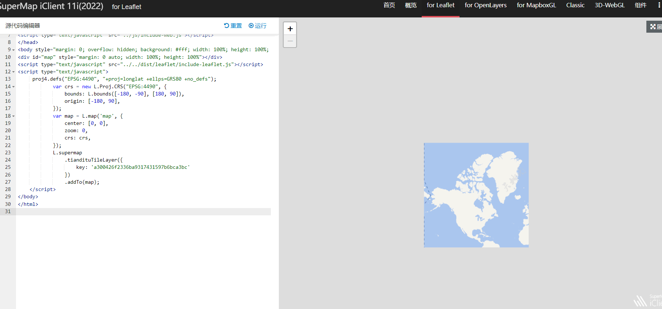
Task: Collapse code fold at line 14
Action: (13, 87)
